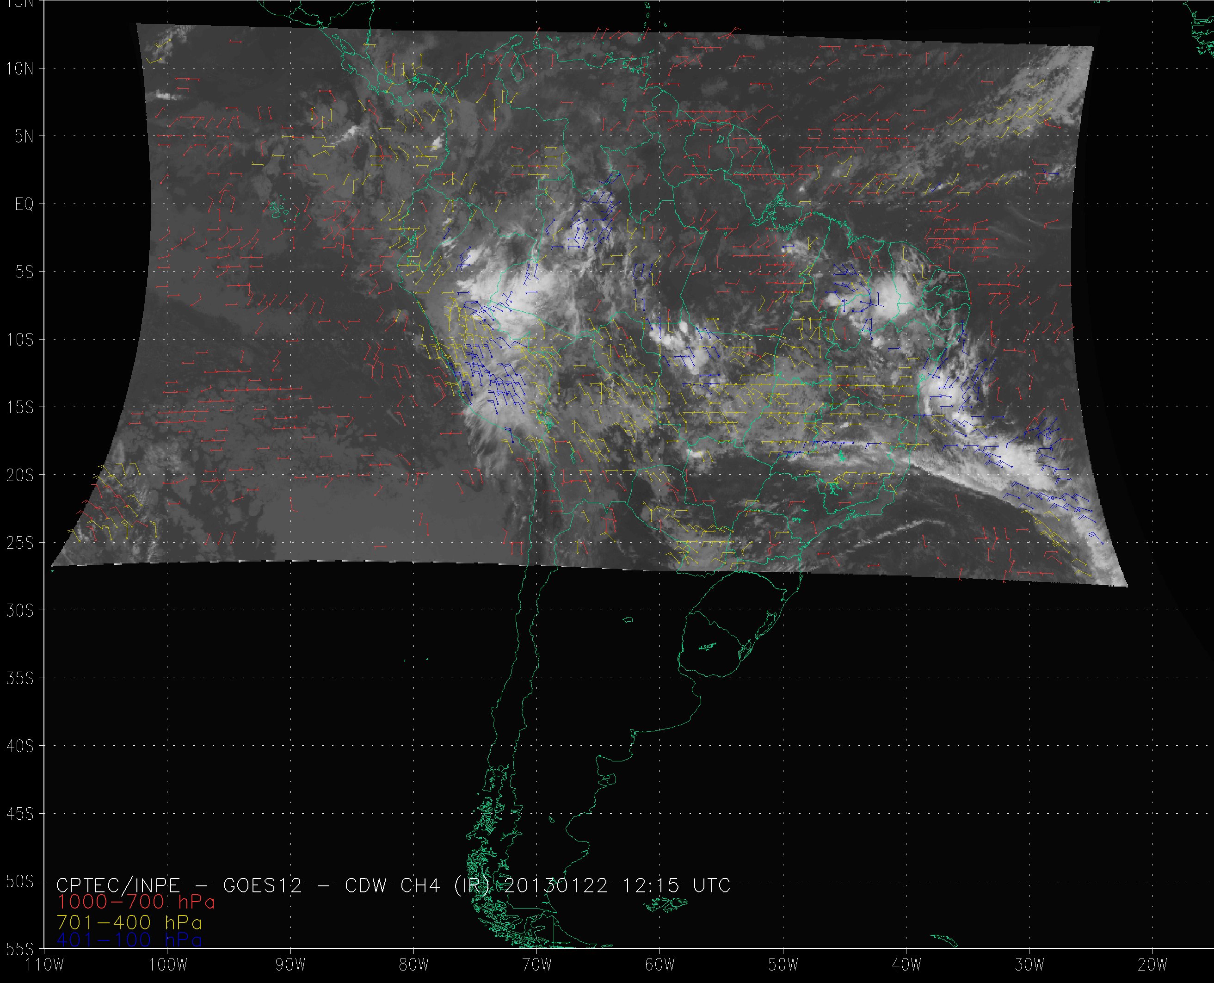Click the 20W longitude axis label

(1152, 965)
